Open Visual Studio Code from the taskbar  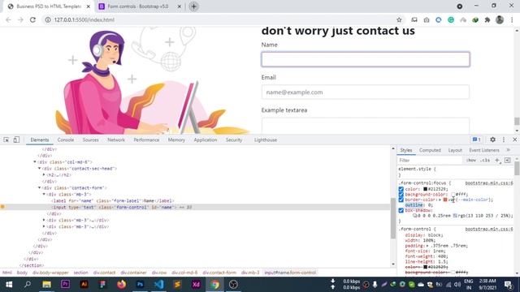(159, 285)
